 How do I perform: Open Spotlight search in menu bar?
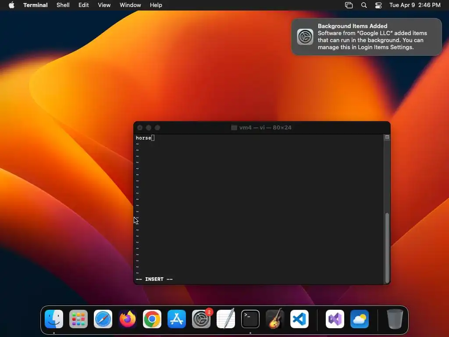click(364, 5)
